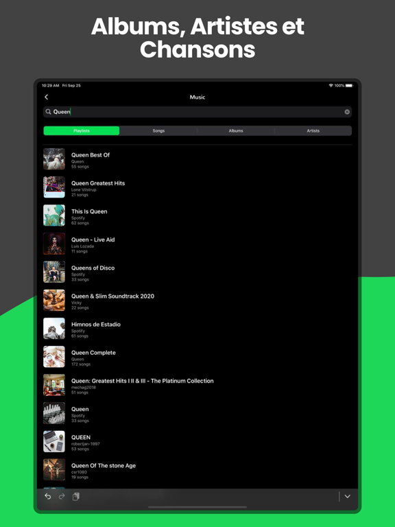Viewport: 395px width, 527px height.
Task: Open Platinum Collection cover thumbnail
Action: [54, 385]
